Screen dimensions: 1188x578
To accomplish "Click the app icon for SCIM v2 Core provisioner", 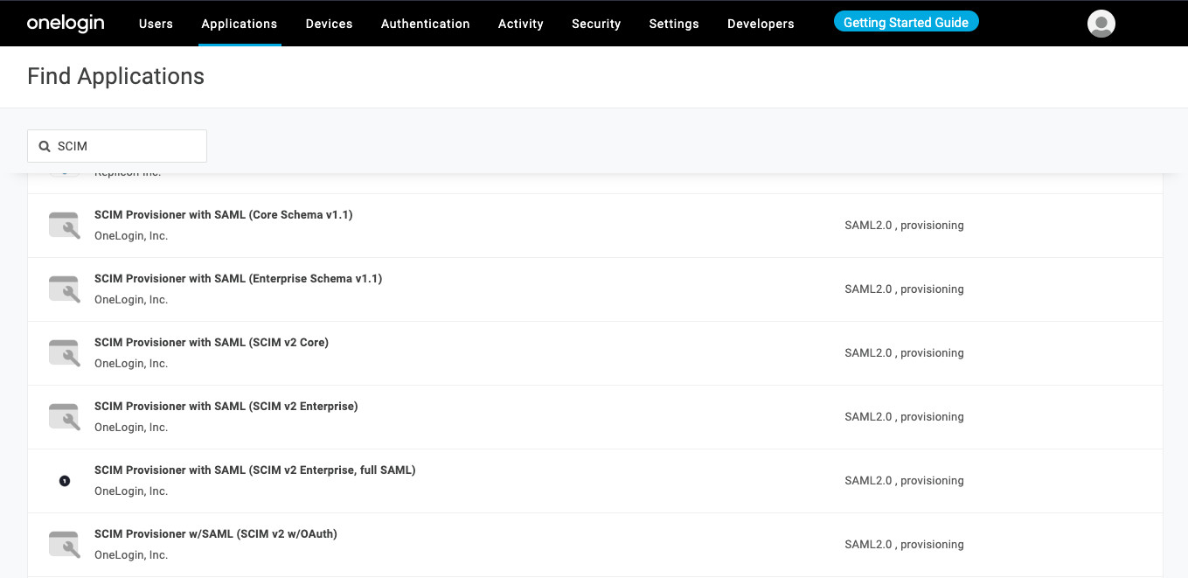I will coord(64,352).
